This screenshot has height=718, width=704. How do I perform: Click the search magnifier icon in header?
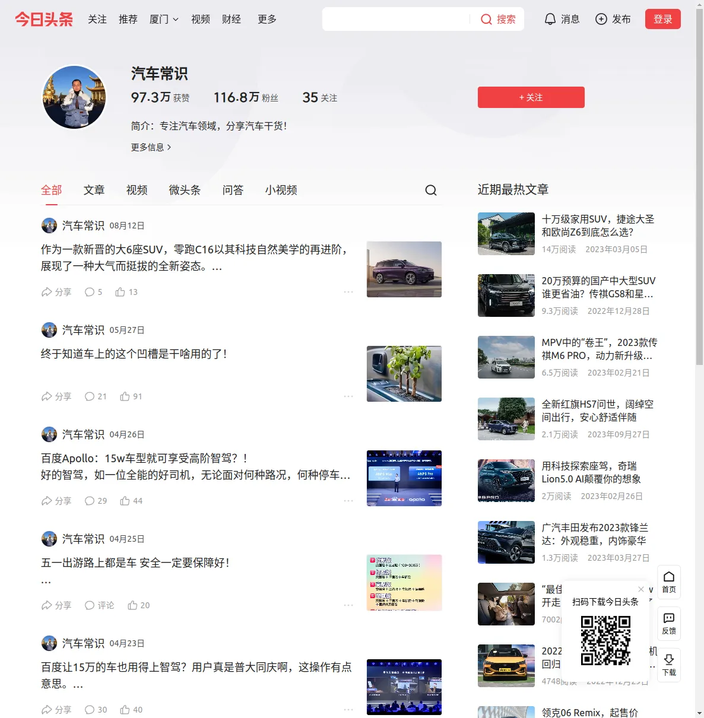(x=486, y=20)
